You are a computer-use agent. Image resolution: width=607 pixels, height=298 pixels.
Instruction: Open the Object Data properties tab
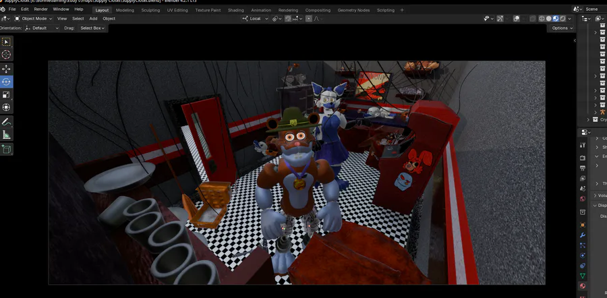coord(583,276)
